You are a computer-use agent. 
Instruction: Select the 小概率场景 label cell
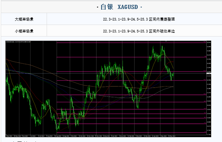[24, 31]
